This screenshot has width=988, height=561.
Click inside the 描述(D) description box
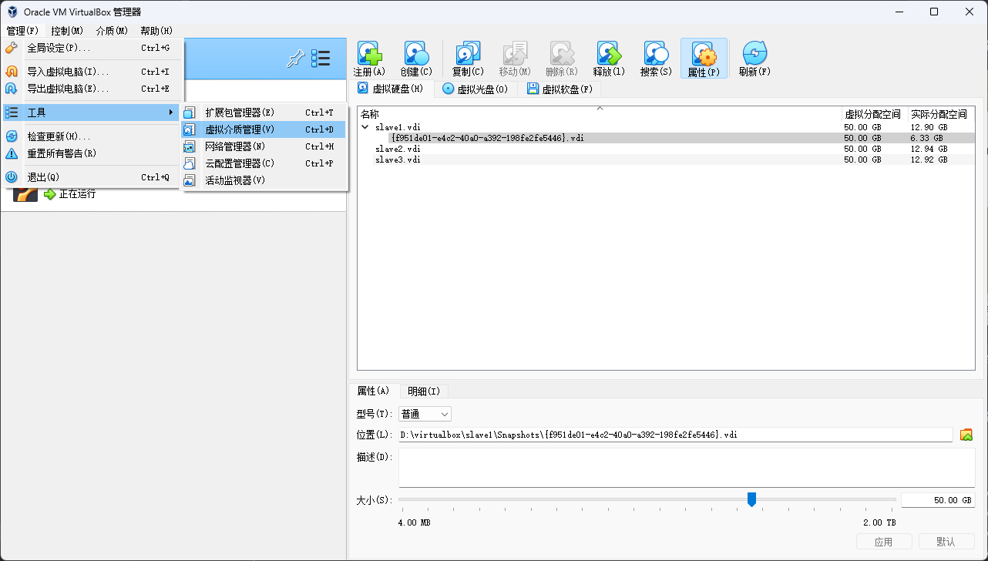click(686, 468)
